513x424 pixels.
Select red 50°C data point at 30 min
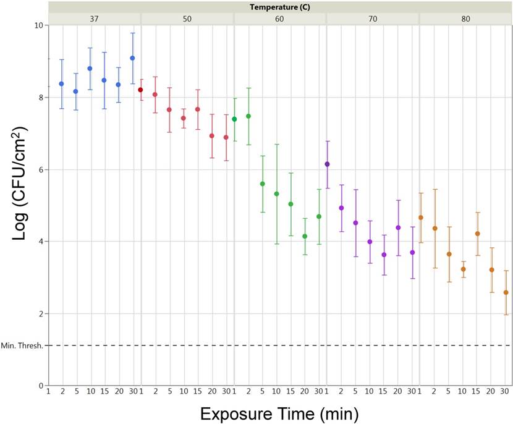coord(226,137)
